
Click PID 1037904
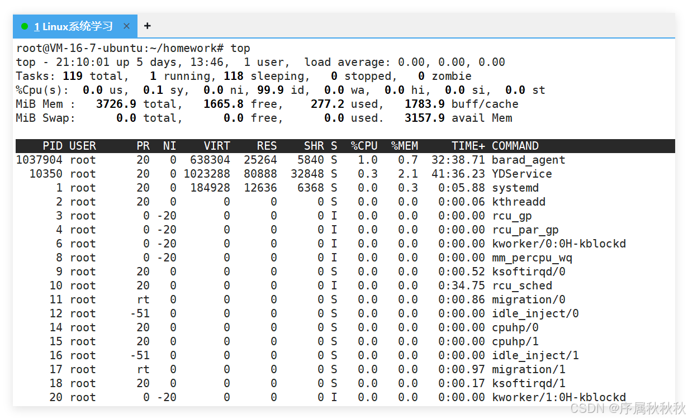click(39, 160)
